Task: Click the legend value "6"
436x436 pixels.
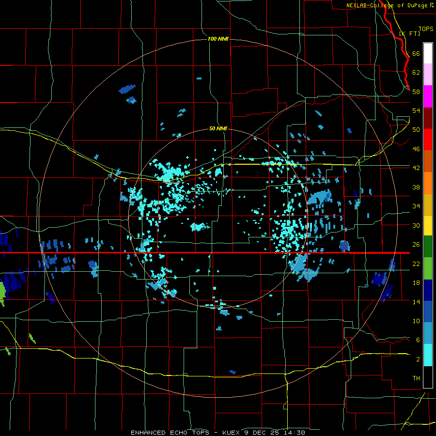Action: (418, 340)
